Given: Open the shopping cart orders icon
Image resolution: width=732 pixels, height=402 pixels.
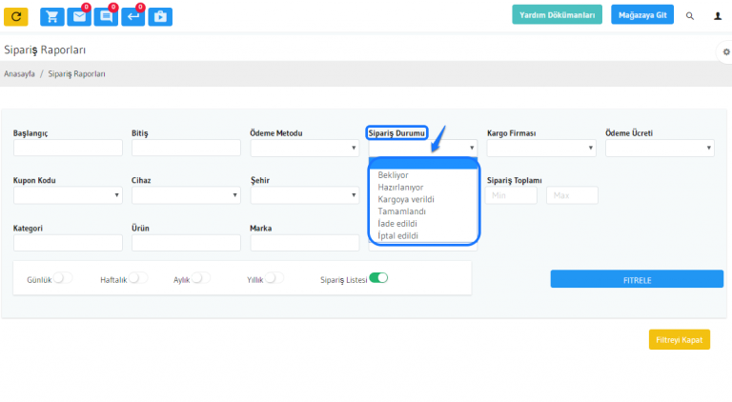Looking at the screenshot, I should (52, 16).
